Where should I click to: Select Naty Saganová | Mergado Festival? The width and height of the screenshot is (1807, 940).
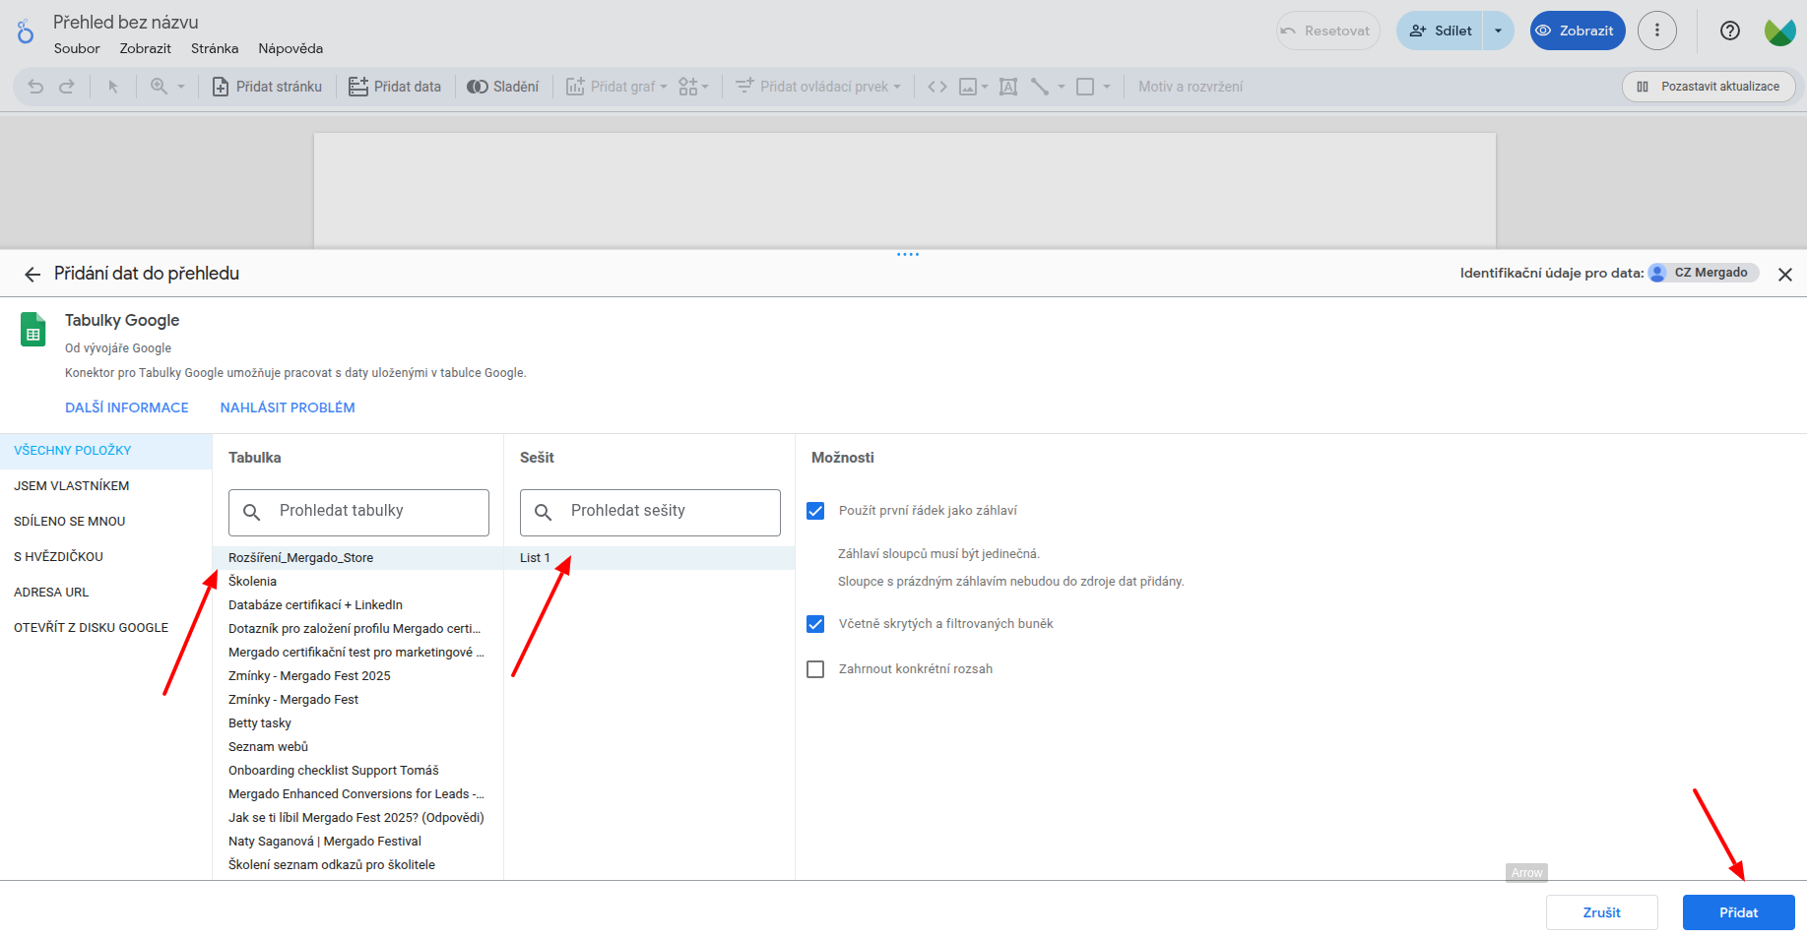358,842
